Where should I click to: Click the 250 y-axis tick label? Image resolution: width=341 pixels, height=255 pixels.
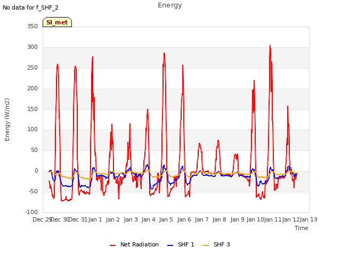pyautogui.click(x=33, y=68)
